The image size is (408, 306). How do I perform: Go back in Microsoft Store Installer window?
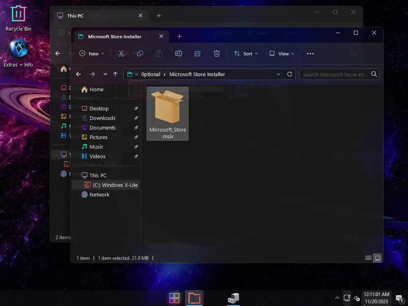(78, 74)
